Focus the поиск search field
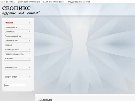The height and width of the screenshot is (101, 135). pyautogui.click(x=15, y=85)
